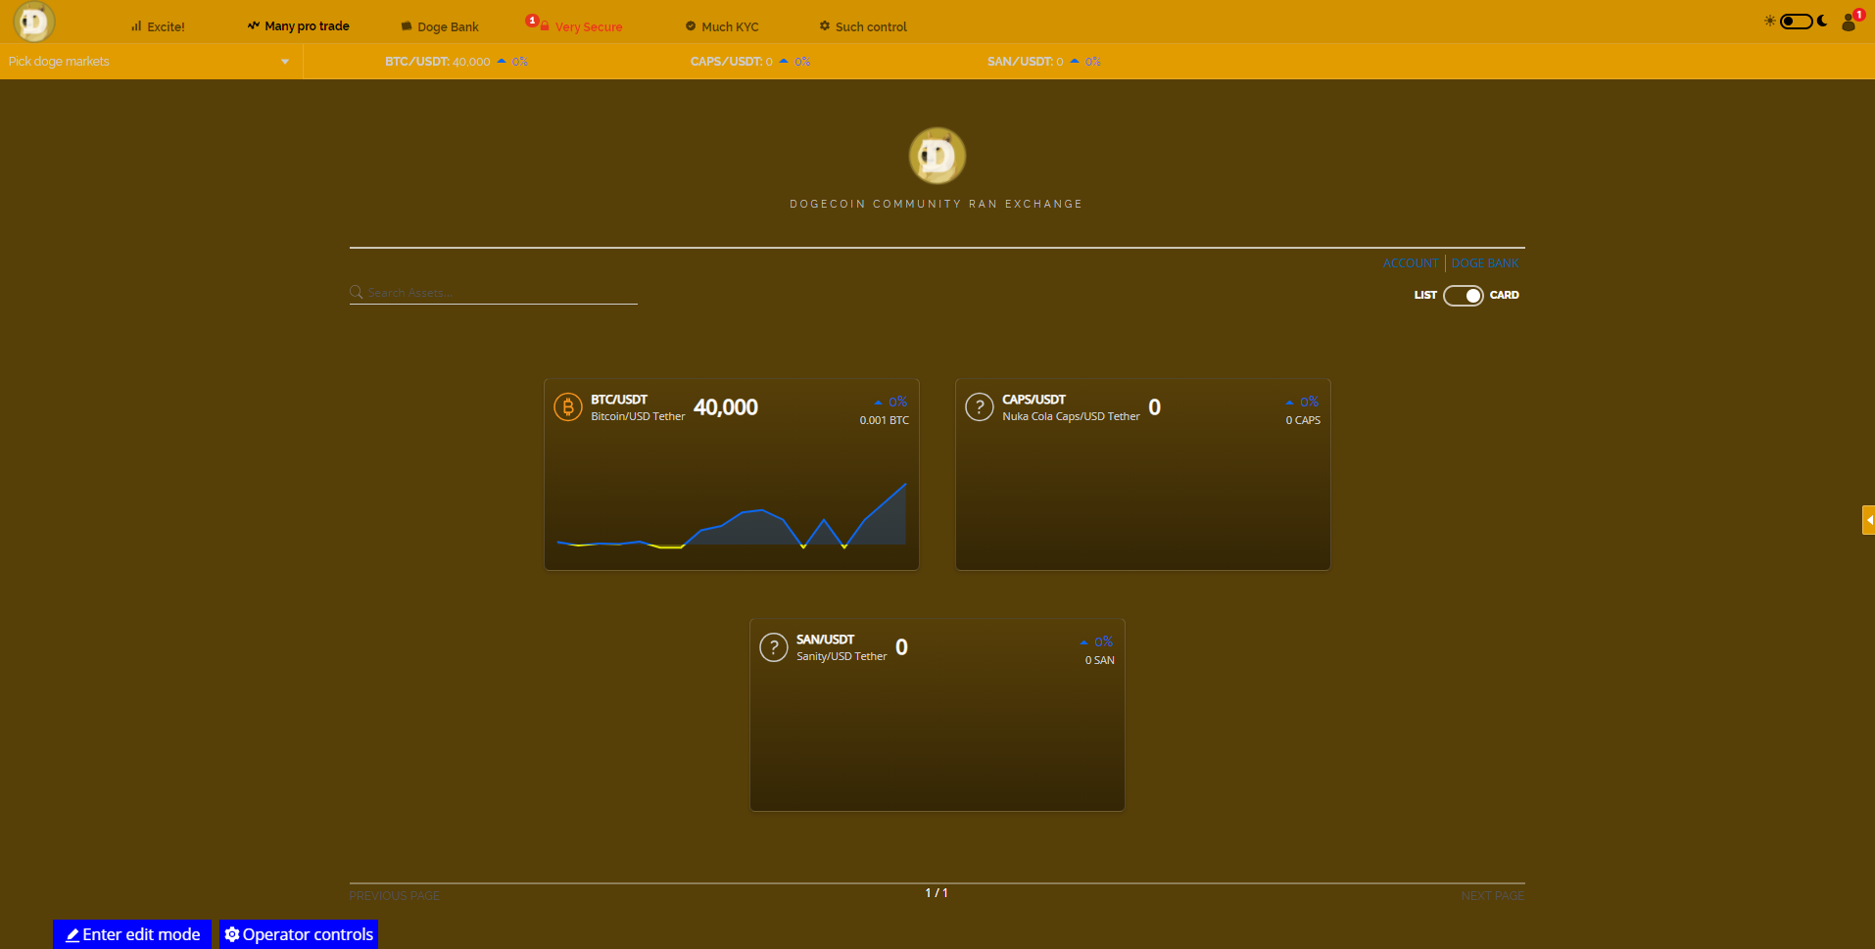This screenshot has width=1875, height=949.
Task: Click the question mark icon on SAN/USDT card
Action: point(773,646)
